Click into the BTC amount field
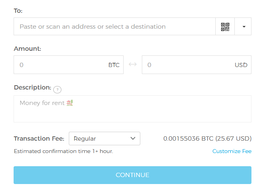This screenshot has width=267, height=191. [x=62, y=65]
